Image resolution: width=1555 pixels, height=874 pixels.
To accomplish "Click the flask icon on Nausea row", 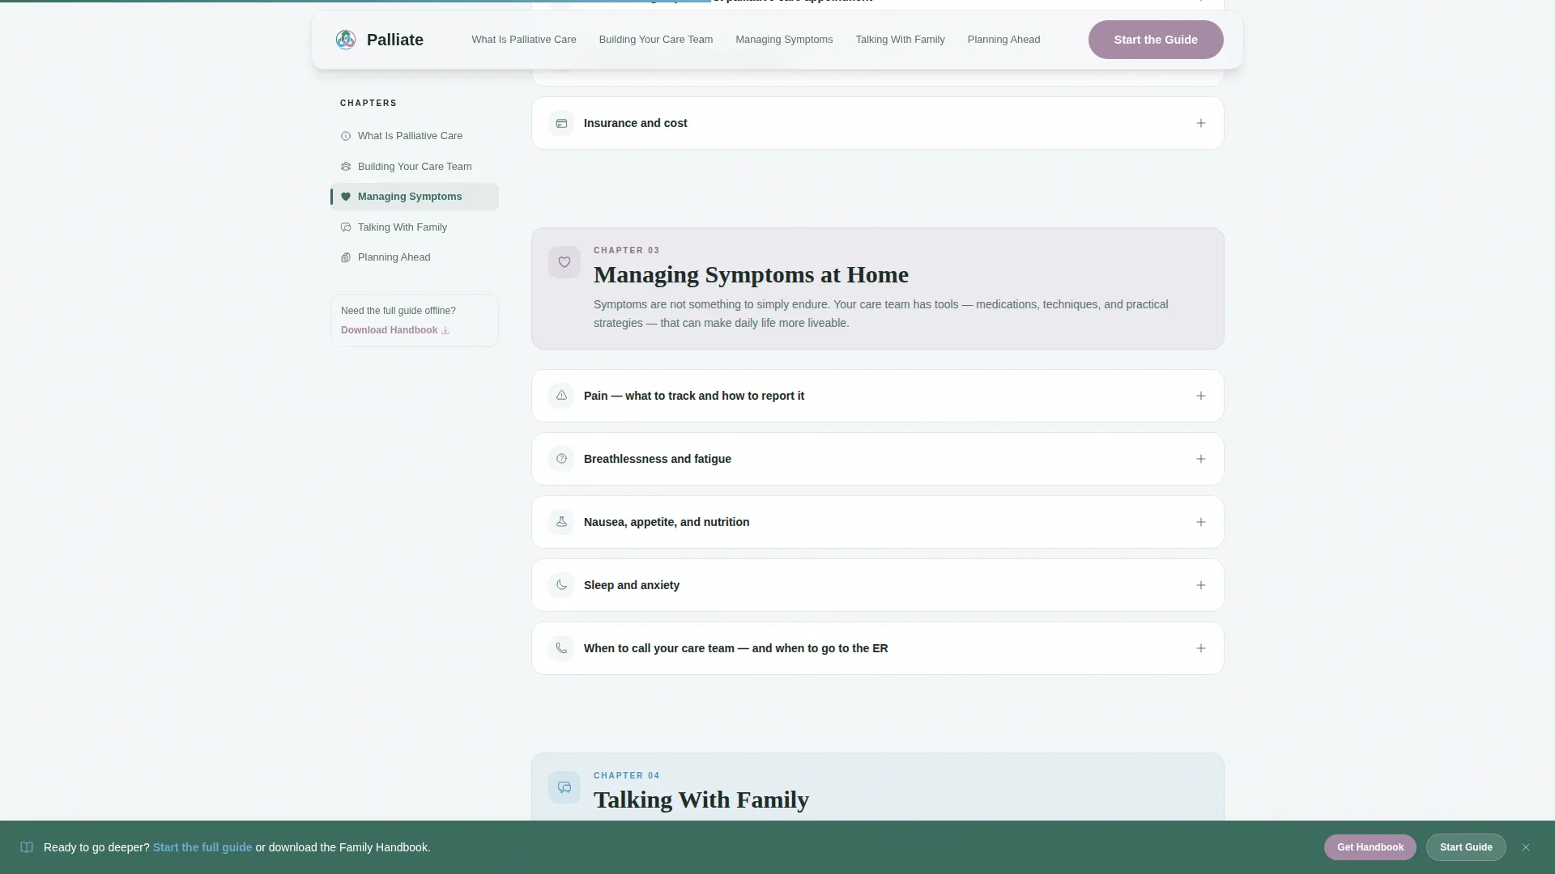I will 561,522.
